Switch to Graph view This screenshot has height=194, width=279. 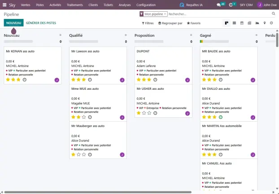[x=257, y=23]
